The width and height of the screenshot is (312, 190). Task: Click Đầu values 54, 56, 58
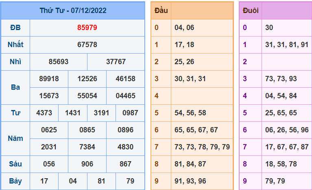(x=190, y=113)
